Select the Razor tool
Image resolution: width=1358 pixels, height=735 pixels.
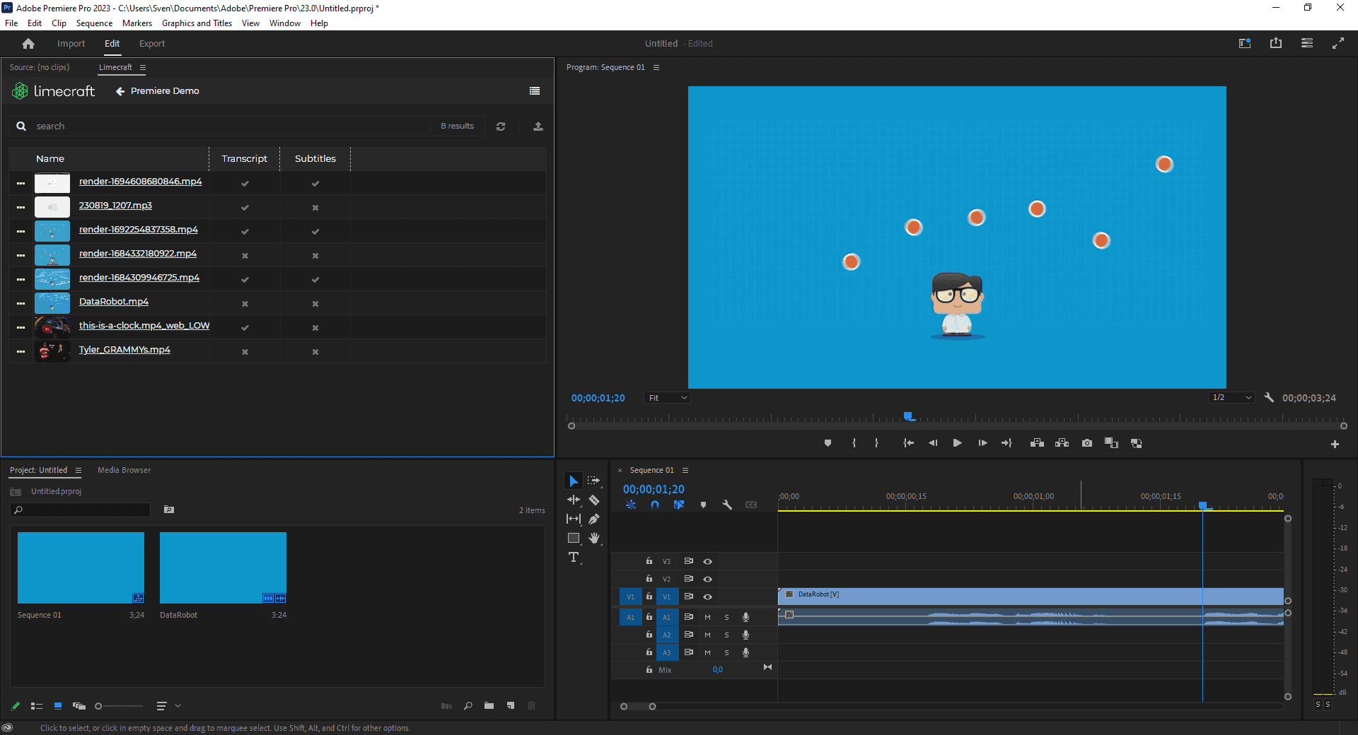594,500
